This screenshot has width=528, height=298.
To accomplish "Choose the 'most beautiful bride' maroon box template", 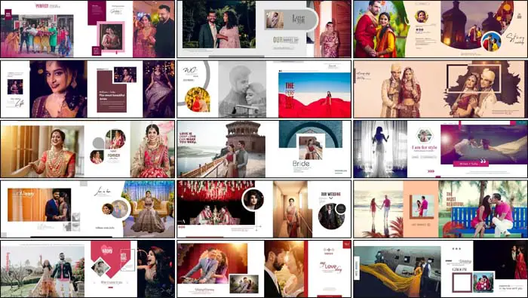I will (87, 89).
